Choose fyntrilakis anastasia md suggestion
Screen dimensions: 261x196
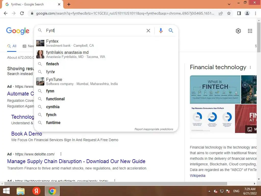pyautogui.click(x=106, y=55)
